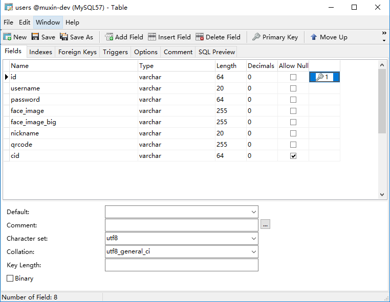Click the scroll up arrow of field list
Screen dimensions: 390x302
[x=382, y=65]
